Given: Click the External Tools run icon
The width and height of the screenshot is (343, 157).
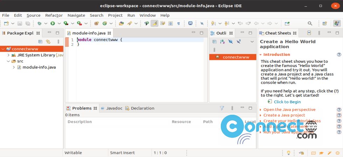Looking at the screenshot, I should (79, 23).
